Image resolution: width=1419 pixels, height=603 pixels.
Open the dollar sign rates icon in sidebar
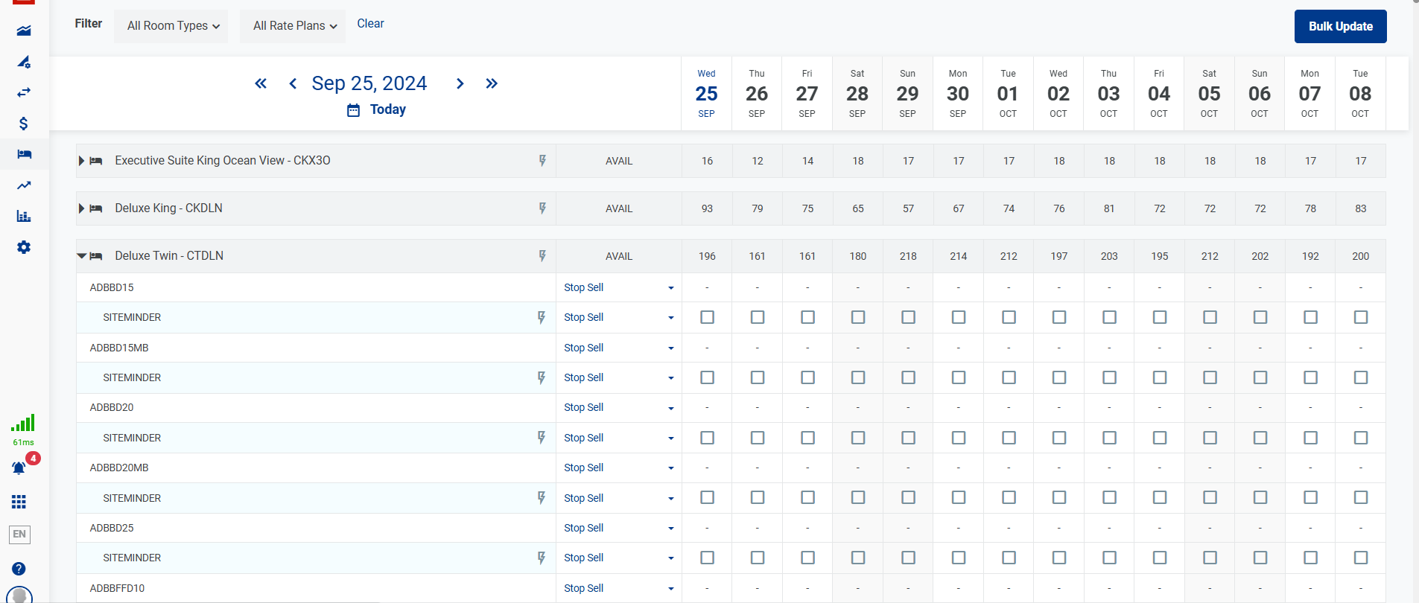click(24, 124)
